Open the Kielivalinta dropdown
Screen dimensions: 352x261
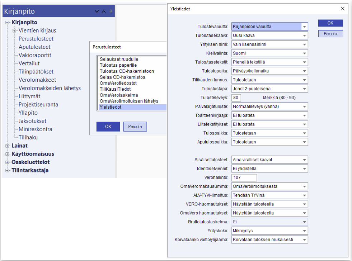tap(304, 53)
